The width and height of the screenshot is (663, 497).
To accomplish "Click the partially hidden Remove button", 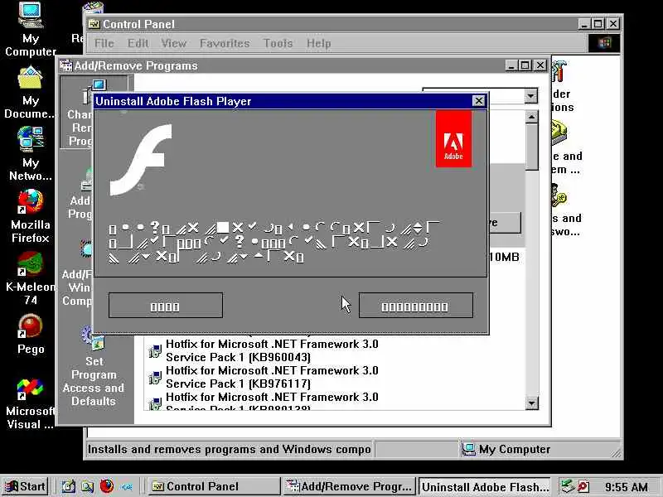I will click(x=505, y=222).
